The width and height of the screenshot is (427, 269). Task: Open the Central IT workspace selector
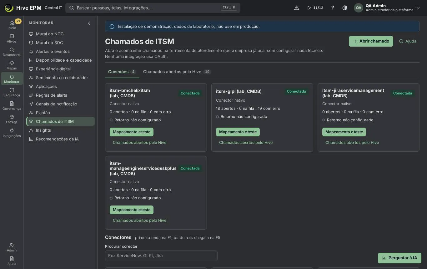[x=53, y=8]
